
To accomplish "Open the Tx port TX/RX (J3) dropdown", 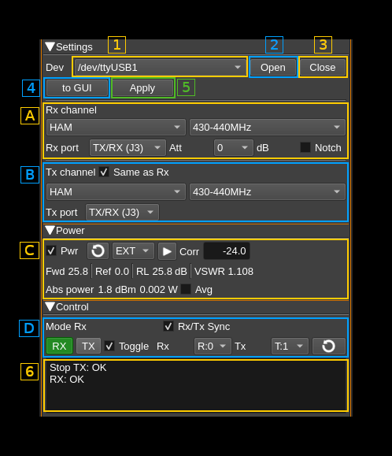I will [x=122, y=213].
